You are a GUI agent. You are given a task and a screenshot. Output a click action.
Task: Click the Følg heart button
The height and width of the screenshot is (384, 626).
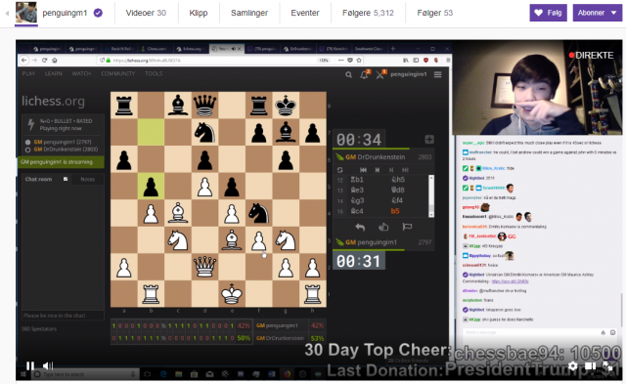click(x=548, y=13)
